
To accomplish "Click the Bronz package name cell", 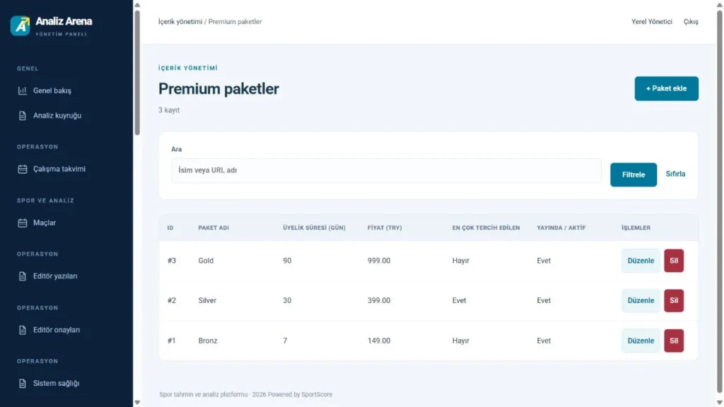I will click(x=208, y=341).
